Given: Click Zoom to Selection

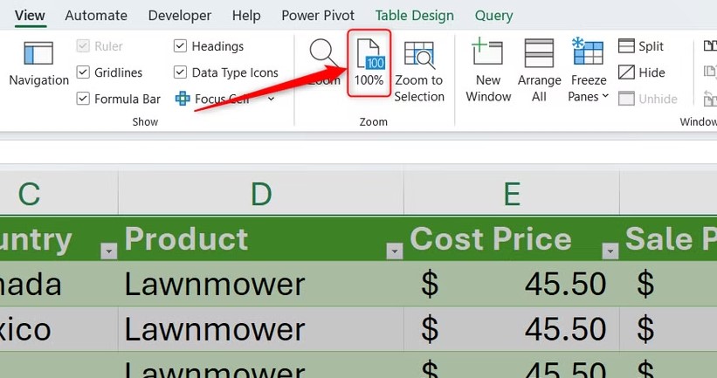Looking at the screenshot, I should [x=419, y=71].
